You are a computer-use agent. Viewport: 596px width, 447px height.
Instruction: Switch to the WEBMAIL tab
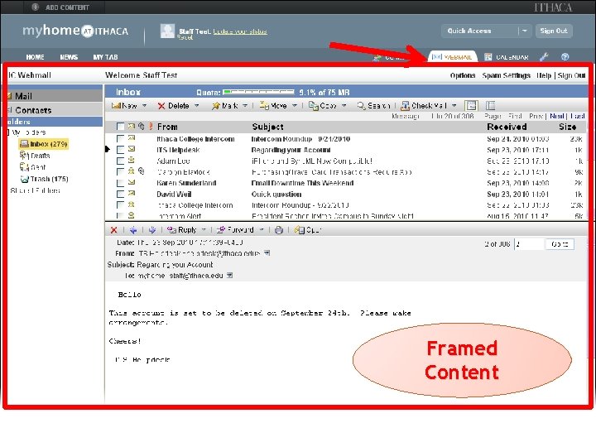tap(453, 57)
